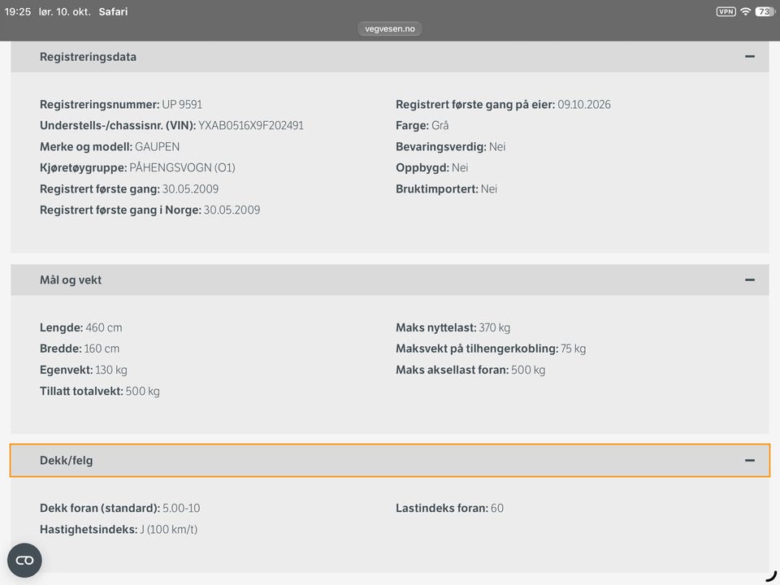780x585 pixels.
Task: Open the chat bubble icon button
Action: tap(24, 560)
